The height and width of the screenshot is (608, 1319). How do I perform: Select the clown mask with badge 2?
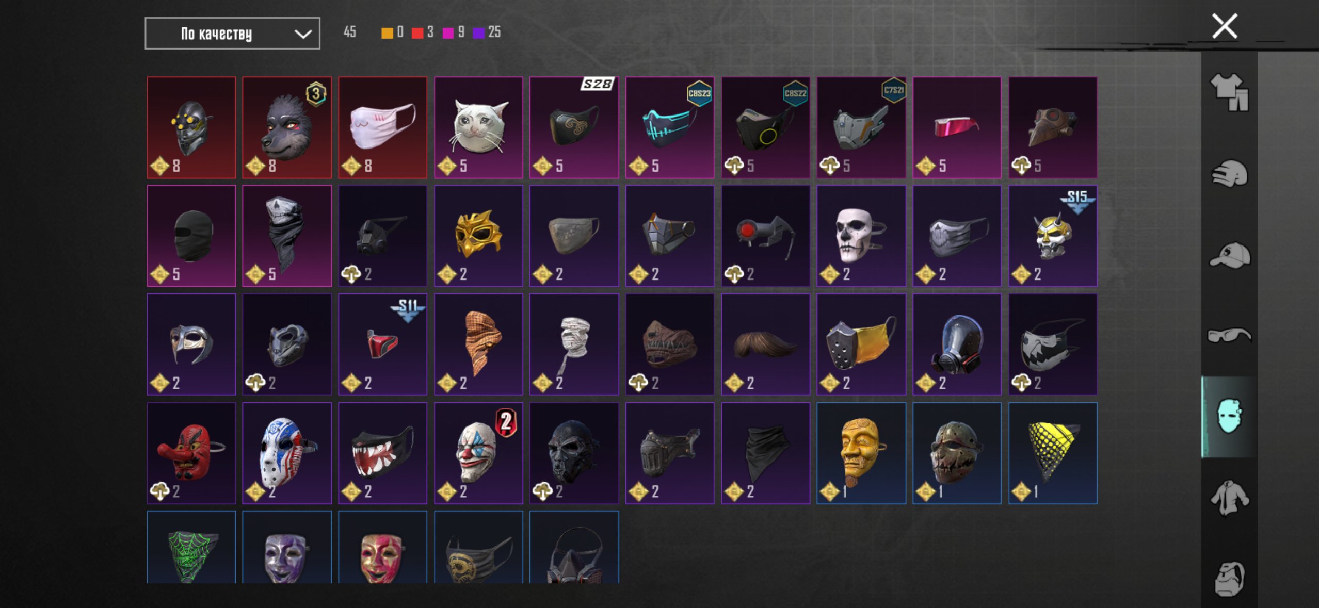click(x=478, y=453)
